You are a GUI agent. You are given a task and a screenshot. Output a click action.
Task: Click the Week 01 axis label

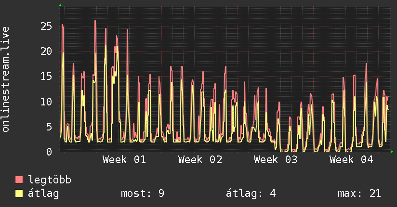click(x=124, y=160)
